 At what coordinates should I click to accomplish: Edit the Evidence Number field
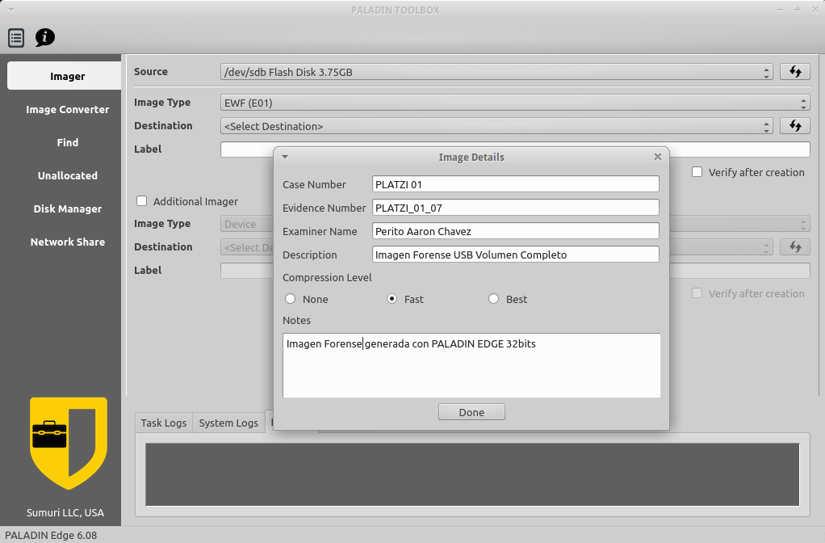515,208
